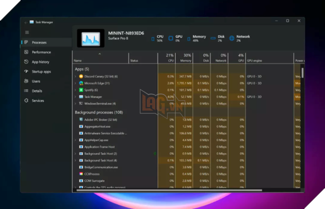This screenshot has width=325, height=209.
Task: Click the CCXProcess colorful icon
Action: [x=81, y=174]
